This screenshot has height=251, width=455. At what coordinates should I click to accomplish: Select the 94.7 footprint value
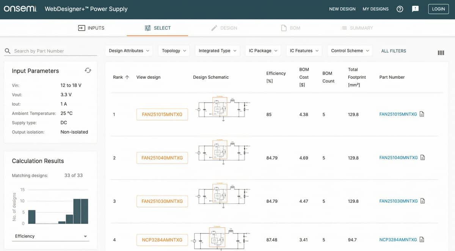[352, 240]
